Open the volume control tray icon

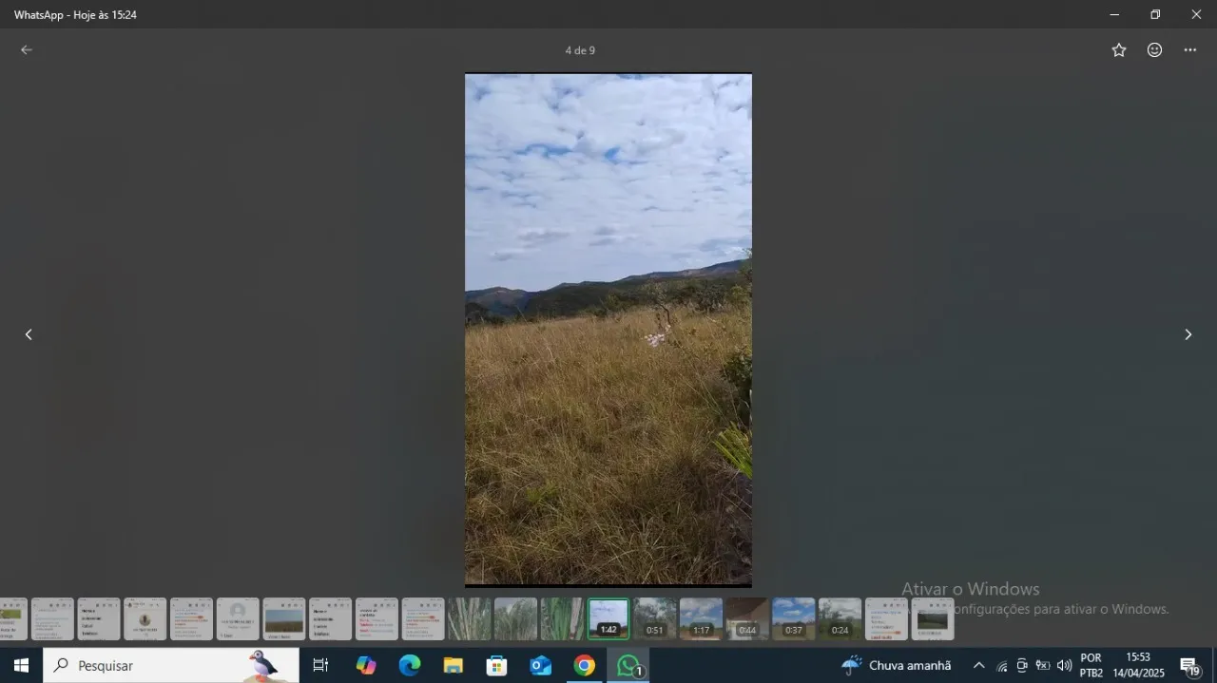coord(1065,666)
